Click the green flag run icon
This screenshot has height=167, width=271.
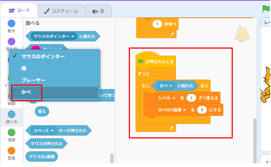point(266,8)
